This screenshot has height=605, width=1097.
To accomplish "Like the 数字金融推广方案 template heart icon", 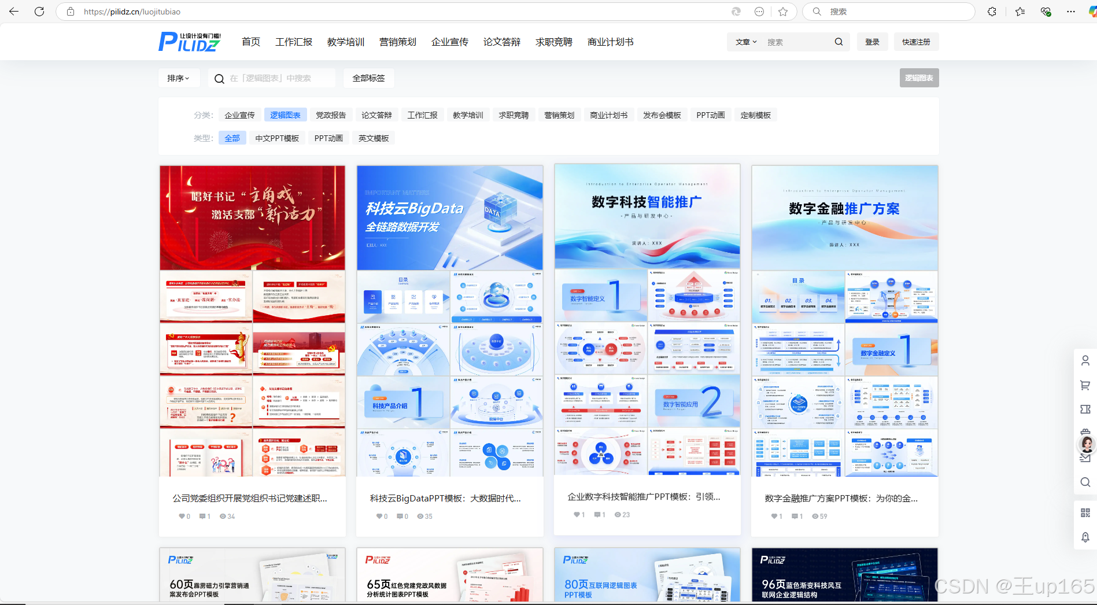I will tap(774, 517).
